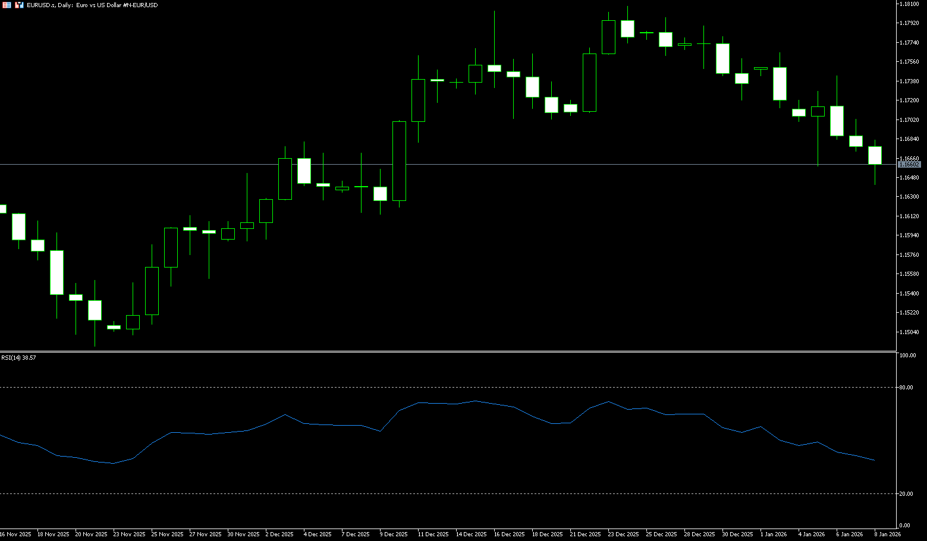Click the current price tag 1.16602

(x=909, y=165)
